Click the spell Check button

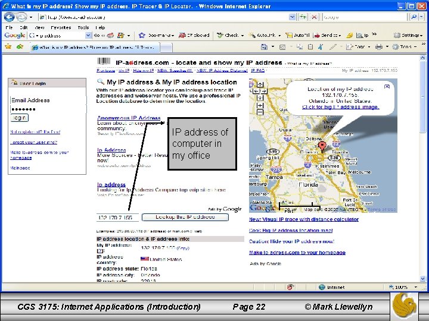click(x=230, y=35)
